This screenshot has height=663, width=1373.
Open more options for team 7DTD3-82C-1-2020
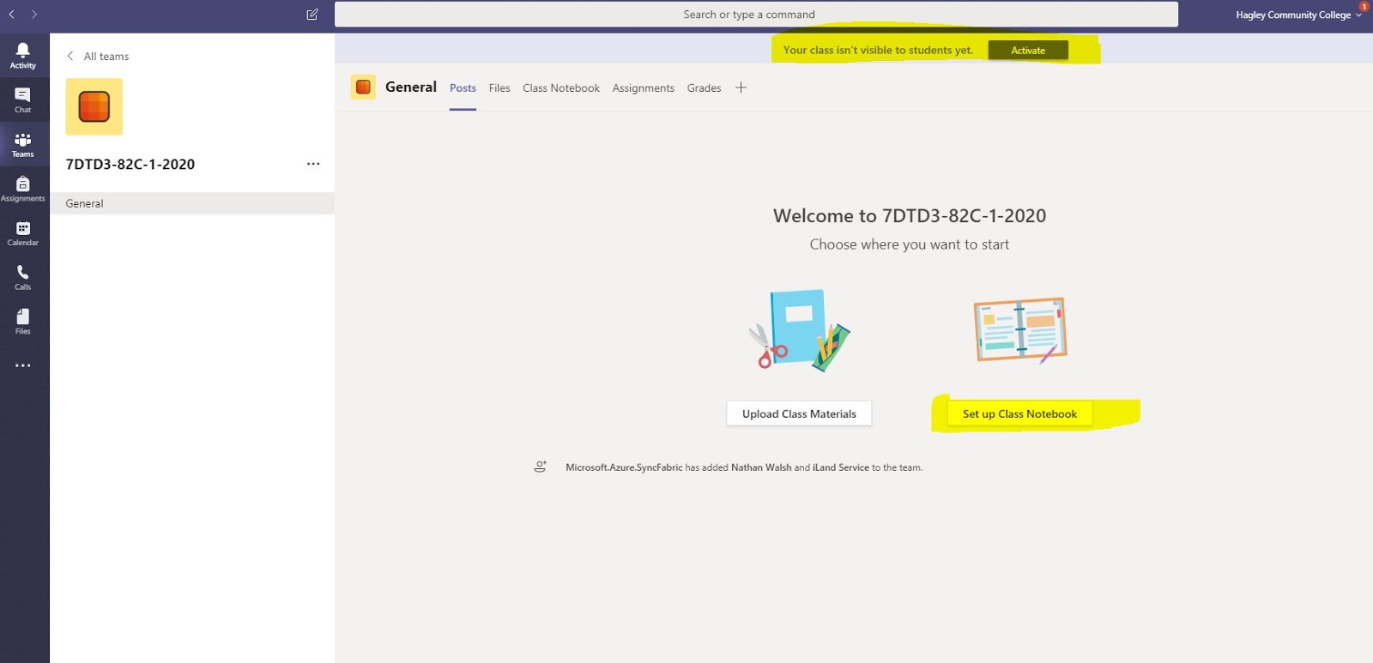click(313, 164)
